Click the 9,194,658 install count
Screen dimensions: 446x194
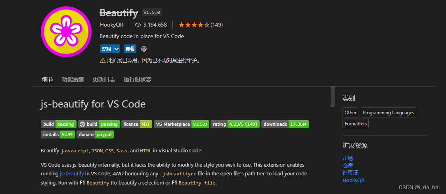pyautogui.click(x=155, y=25)
